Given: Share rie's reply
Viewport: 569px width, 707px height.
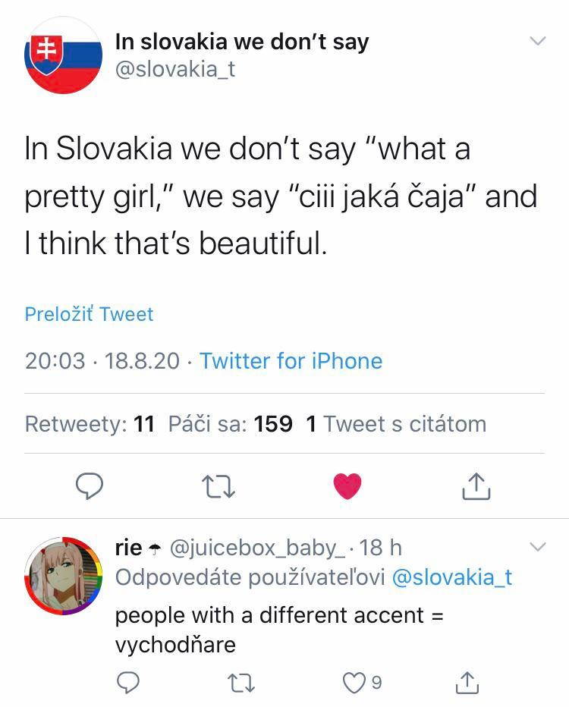Looking at the screenshot, I should click(x=467, y=683).
